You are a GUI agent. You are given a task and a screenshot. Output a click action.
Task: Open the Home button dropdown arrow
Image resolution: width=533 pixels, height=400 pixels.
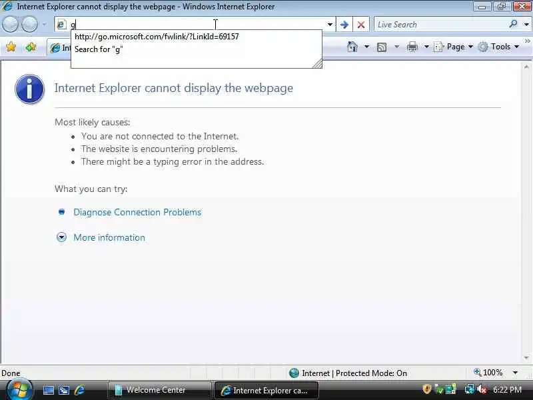(x=366, y=47)
